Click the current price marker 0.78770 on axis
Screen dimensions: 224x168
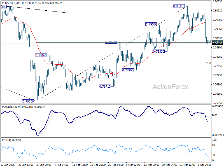click(217, 41)
